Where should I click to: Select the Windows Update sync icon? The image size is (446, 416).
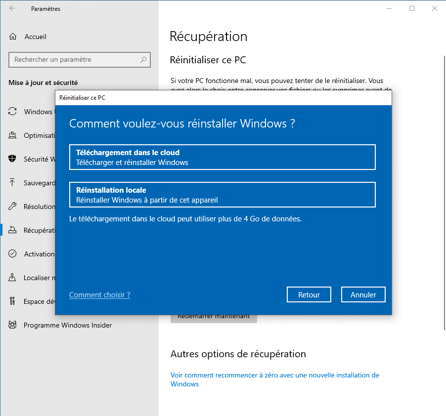12,111
